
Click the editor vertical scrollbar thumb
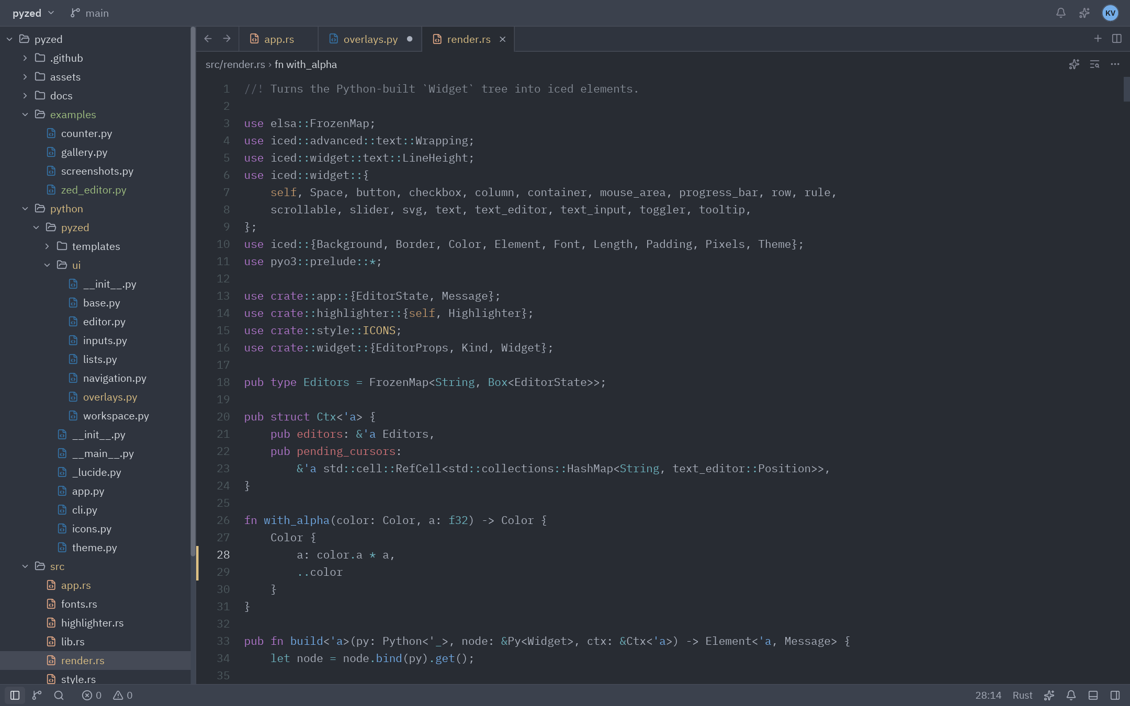(x=1126, y=89)
